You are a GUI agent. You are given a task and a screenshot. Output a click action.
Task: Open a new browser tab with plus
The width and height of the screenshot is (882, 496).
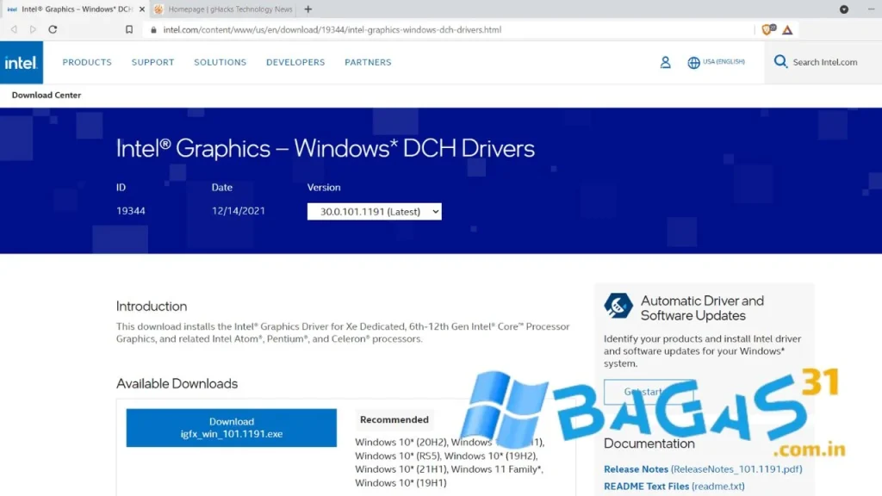(x=307, y=9)
